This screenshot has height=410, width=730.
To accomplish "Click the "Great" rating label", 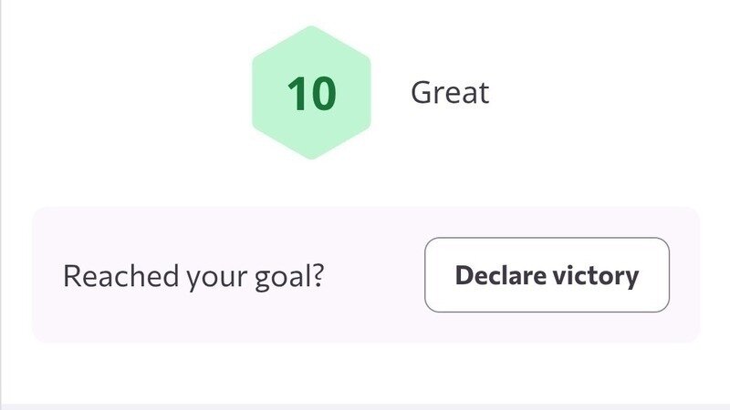I will pyautogui.click(x=450, y=93).
